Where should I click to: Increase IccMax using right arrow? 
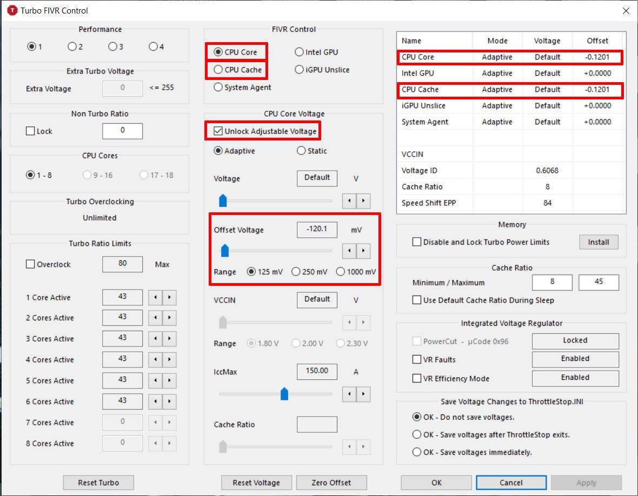pos(363,394)
